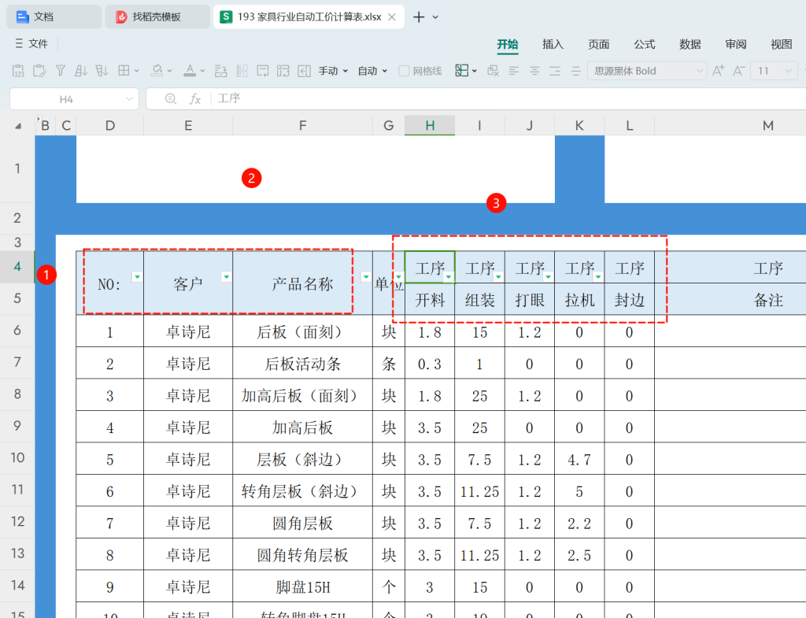Click the font color A icon
Image resolution: width=806 pixels, height=618 pixels.
[190, 70]
